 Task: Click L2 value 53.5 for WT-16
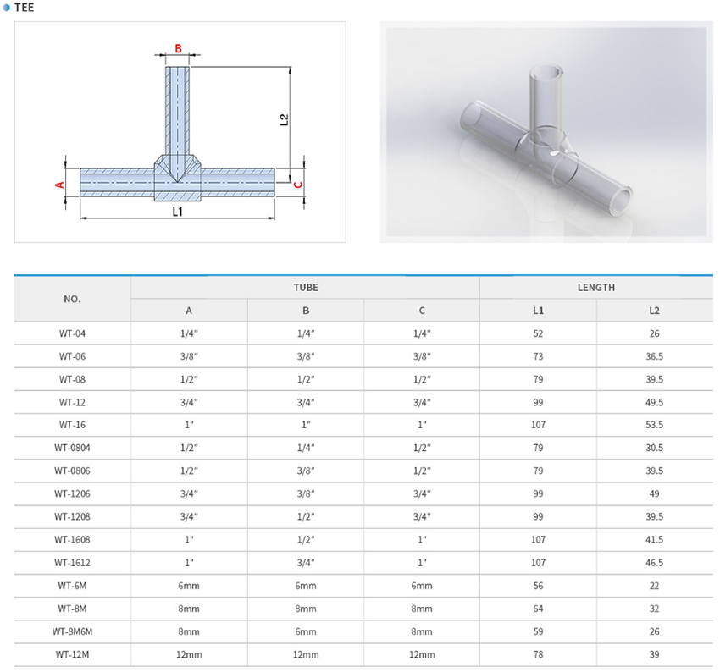(x=654, y=425)
